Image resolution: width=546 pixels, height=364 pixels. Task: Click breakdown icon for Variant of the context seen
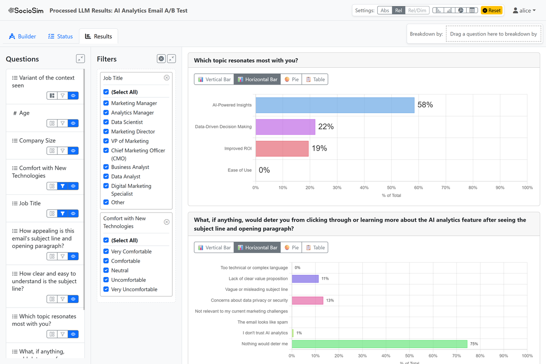52,96
